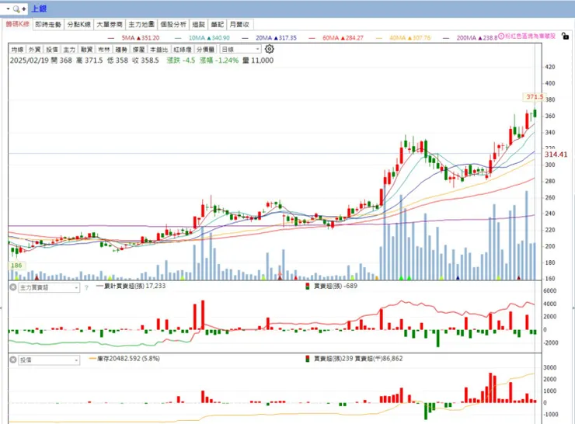This screenshot has height=424, width=575.
Task: Click the magnifier search icon
Action: tap(16, 9)
